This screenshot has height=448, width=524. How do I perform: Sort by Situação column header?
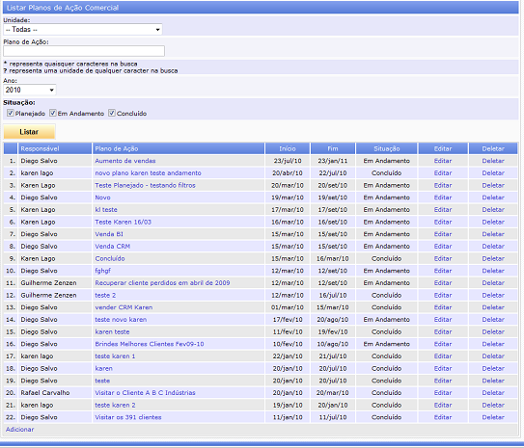click(x=387, y=148)
